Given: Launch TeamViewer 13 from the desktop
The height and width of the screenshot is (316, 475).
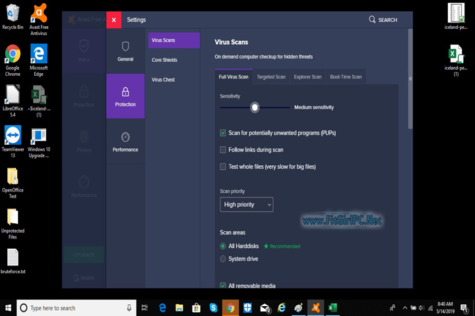Looking at the screenshot, I should [13, 135].
